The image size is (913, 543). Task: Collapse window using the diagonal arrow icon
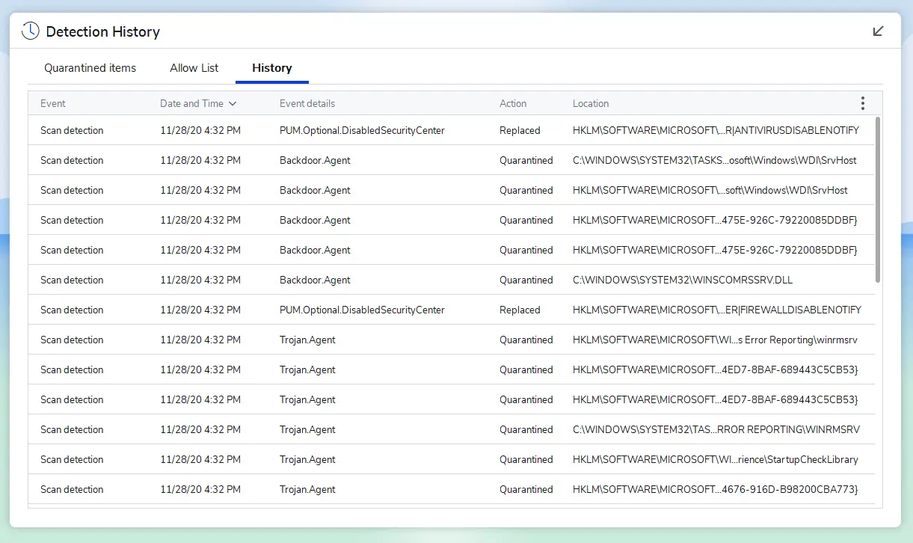pos(879,31)
